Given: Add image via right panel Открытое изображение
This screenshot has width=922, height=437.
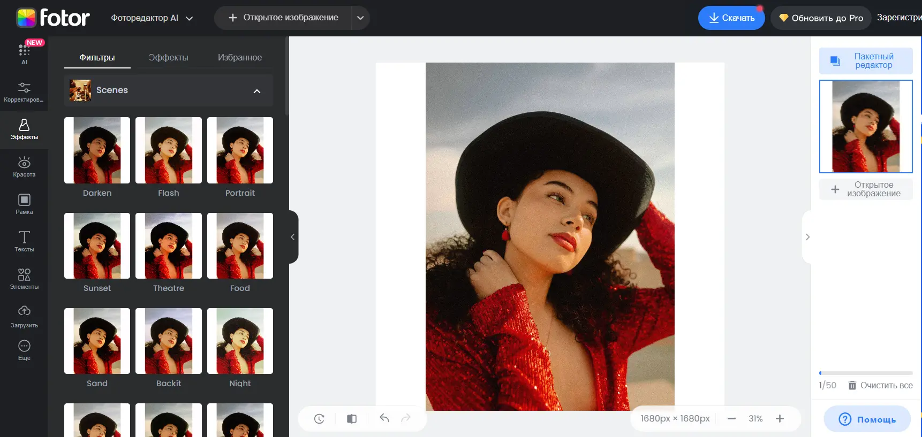Looking at the screenshot, I should [x=866, y=189].
